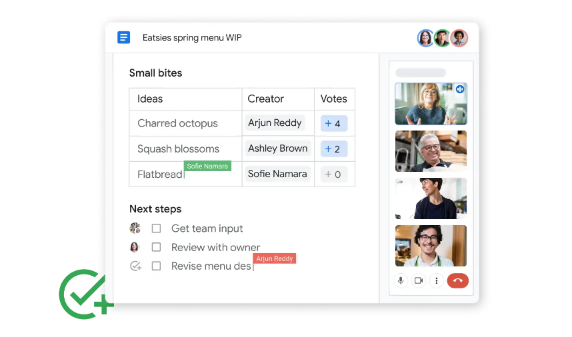End the call with red hang-up button

coord(457,280)
